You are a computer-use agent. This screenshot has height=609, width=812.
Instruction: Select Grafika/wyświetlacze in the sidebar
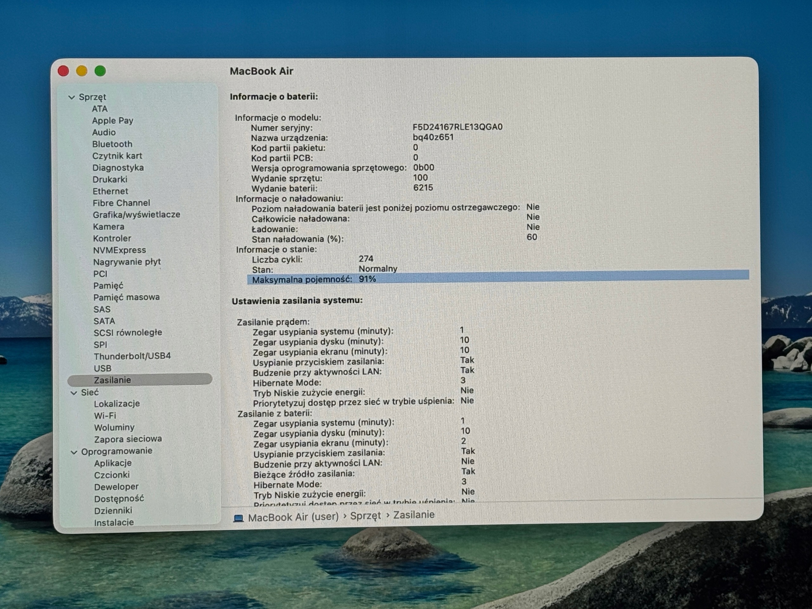(137, 214)
